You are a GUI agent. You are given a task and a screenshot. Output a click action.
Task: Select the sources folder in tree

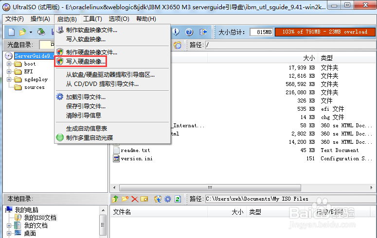(x=34, y=87)
